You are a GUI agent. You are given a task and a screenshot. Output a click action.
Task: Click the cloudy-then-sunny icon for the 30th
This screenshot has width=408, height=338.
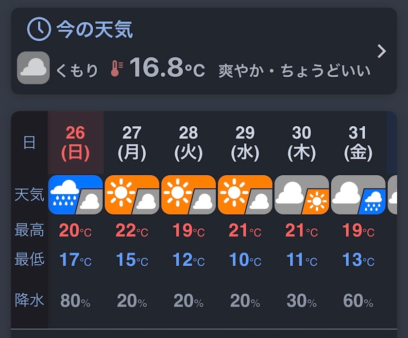(302, 195)
